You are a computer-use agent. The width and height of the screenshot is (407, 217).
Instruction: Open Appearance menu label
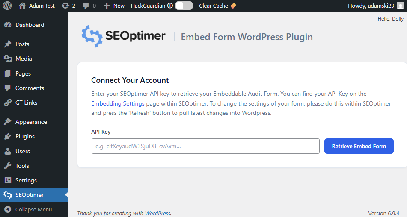tap(31, 122)
